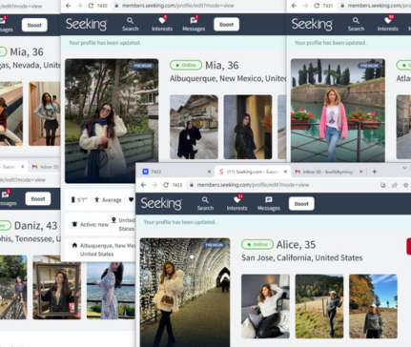Image resolution: width=411 pixels, height=347 pixels.
Task: Click share icon in Alice window address bar
Action: tap(395, 185)
